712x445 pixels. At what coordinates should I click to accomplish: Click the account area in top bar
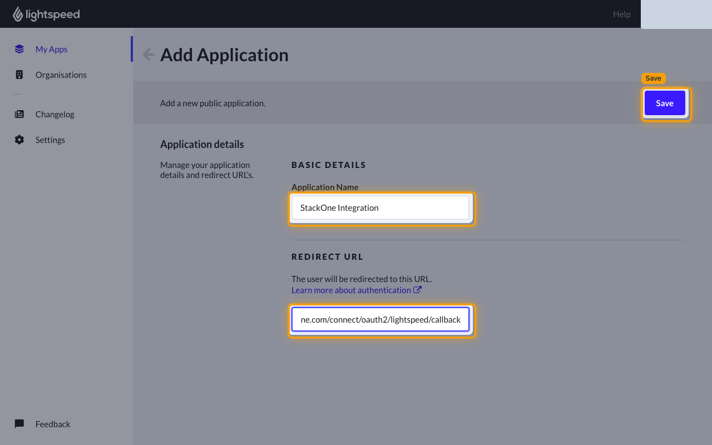coord(676,14)
